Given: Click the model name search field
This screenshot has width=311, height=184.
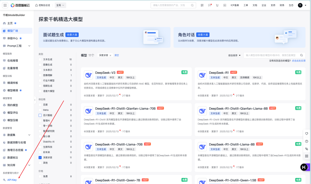Looking at the screenshot, I should 274,55.
